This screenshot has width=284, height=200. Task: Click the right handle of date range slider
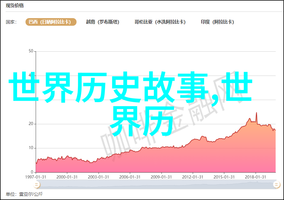276,185
